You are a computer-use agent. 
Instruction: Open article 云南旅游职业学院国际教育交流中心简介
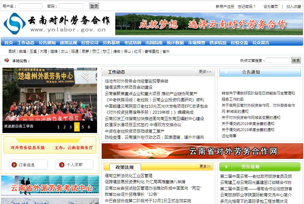coord(256,195)
